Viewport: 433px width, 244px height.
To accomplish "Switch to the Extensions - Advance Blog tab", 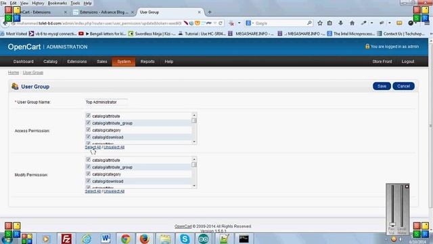I will click(104, 12).
